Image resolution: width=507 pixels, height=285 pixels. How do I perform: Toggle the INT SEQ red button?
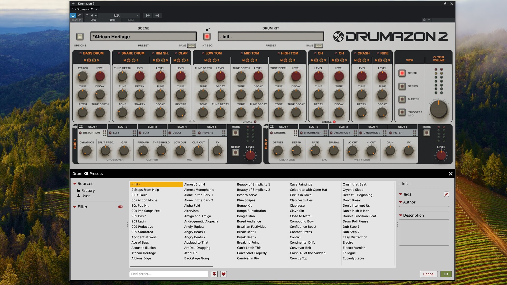207,36
